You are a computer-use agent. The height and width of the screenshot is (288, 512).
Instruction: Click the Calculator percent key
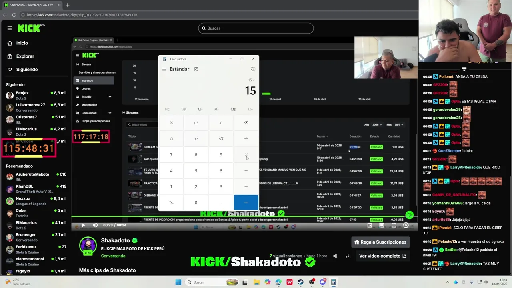[x=171, y=123]
